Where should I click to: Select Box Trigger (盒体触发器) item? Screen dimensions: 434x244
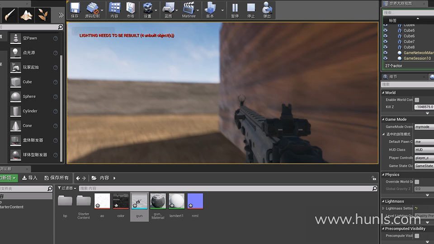coord(34,140)
